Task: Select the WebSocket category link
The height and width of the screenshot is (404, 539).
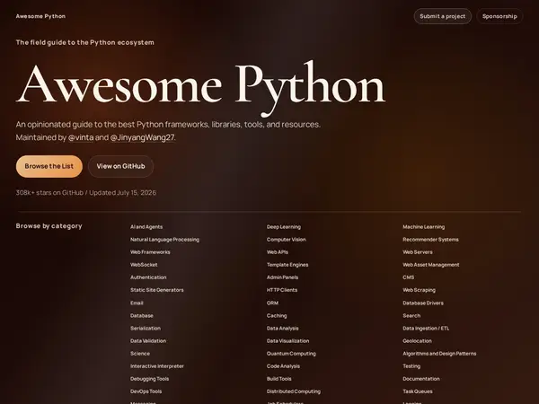Action: [144, 265]
